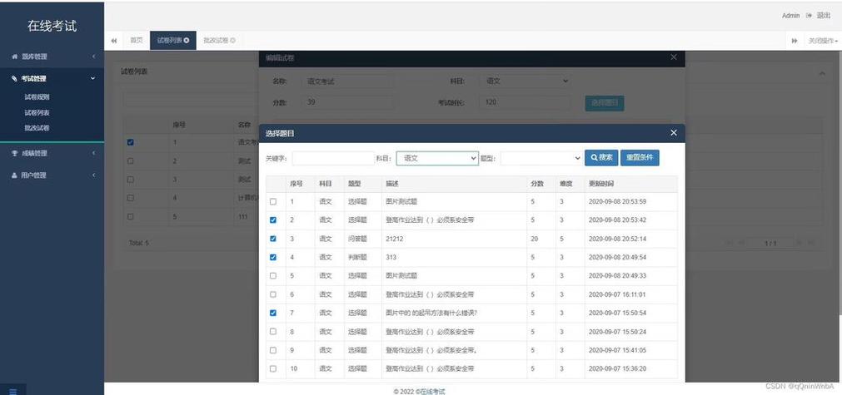This screenshot has height=395, width=842.
Task: Check the checkbox for question row 1
Action: coord(273,201)
